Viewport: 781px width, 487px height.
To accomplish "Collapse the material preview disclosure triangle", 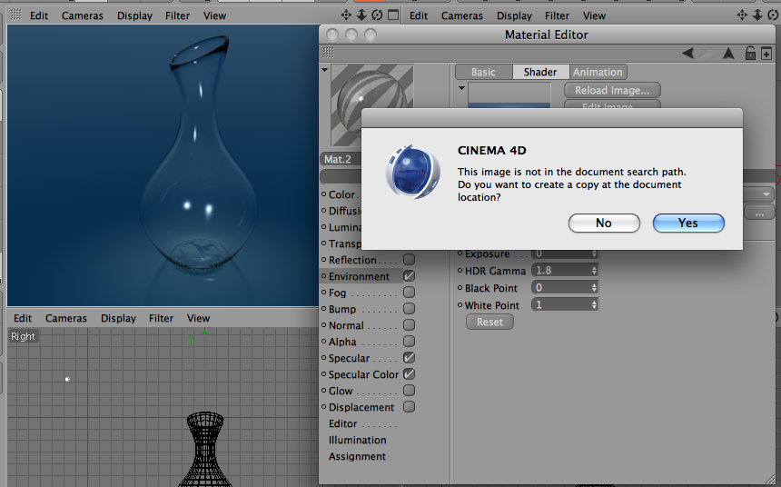I will (x=325, y=70).
